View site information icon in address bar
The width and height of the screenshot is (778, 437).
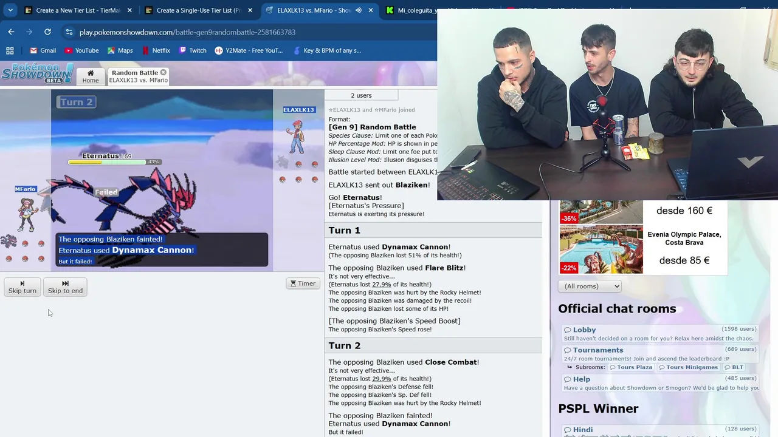69,32
